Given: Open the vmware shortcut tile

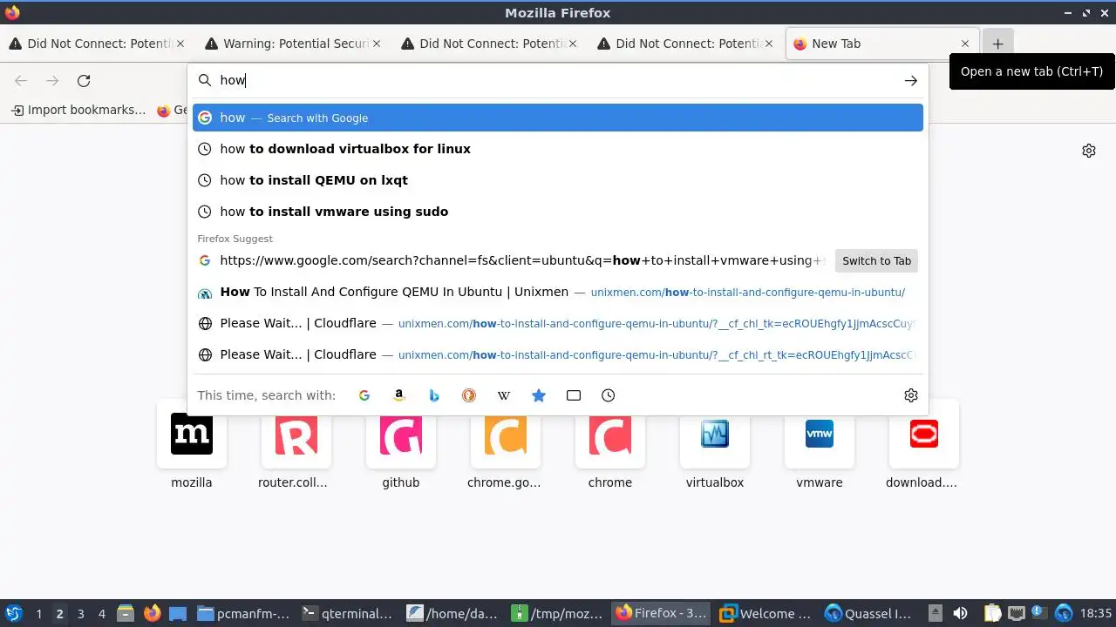Looking at the screenshot, I should [820, 444].
